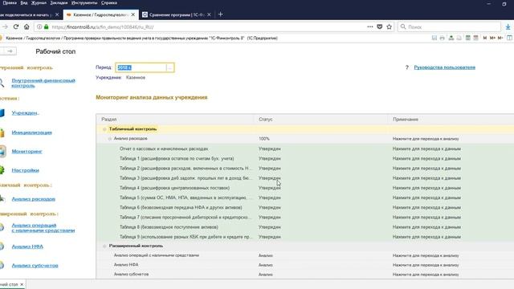Close the Казенное / Гидроспецгеология tab

coord(133,14)
